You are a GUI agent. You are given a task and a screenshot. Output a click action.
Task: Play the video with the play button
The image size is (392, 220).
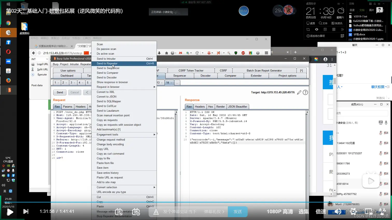coord(10,212)
